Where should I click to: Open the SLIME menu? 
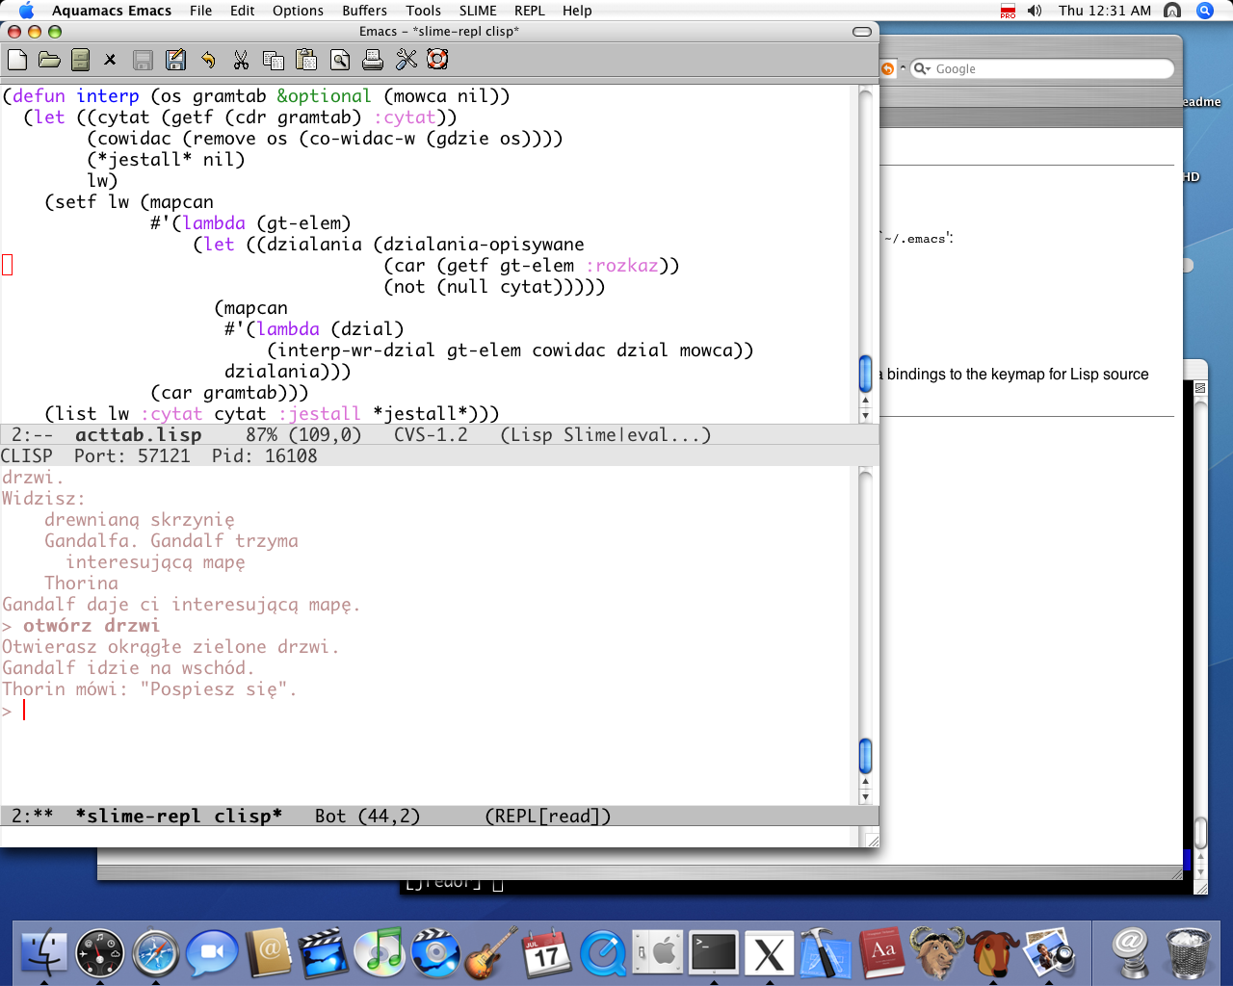(x=478, y=11)
